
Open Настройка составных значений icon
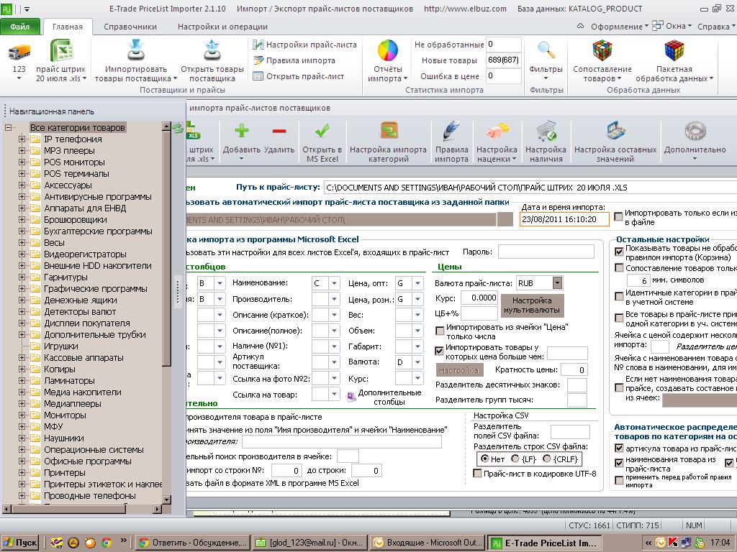point(615,131)
